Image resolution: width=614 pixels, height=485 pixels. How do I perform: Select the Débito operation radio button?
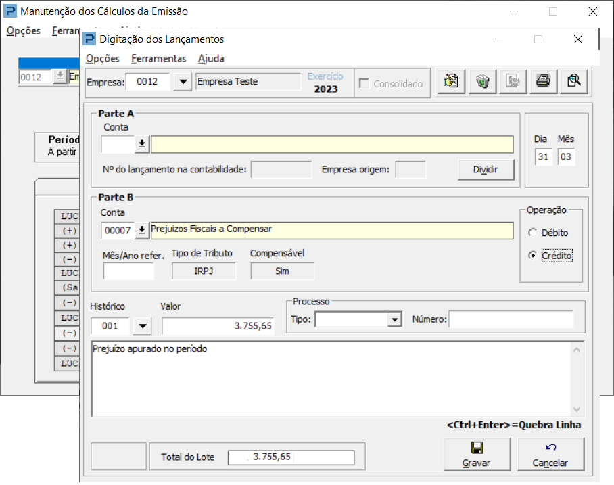point(533,233)
